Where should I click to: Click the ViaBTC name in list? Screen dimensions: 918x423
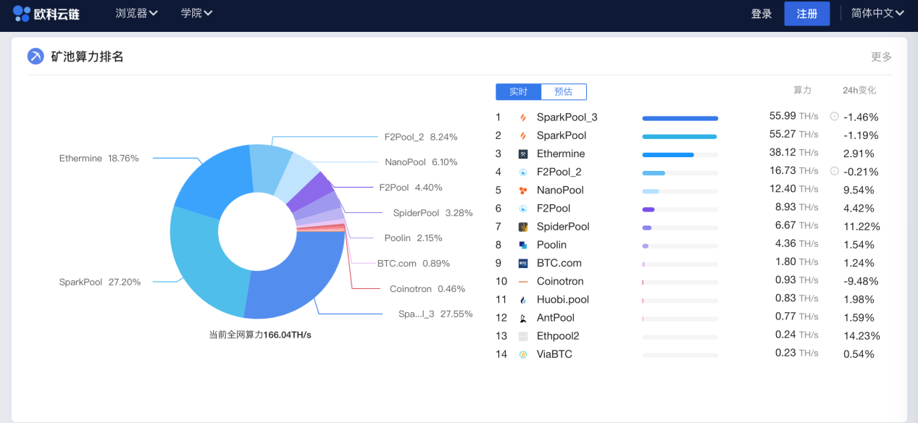point(554,354)
